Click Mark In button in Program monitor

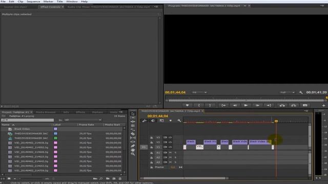pyautogui.click(x=199, y=105)
